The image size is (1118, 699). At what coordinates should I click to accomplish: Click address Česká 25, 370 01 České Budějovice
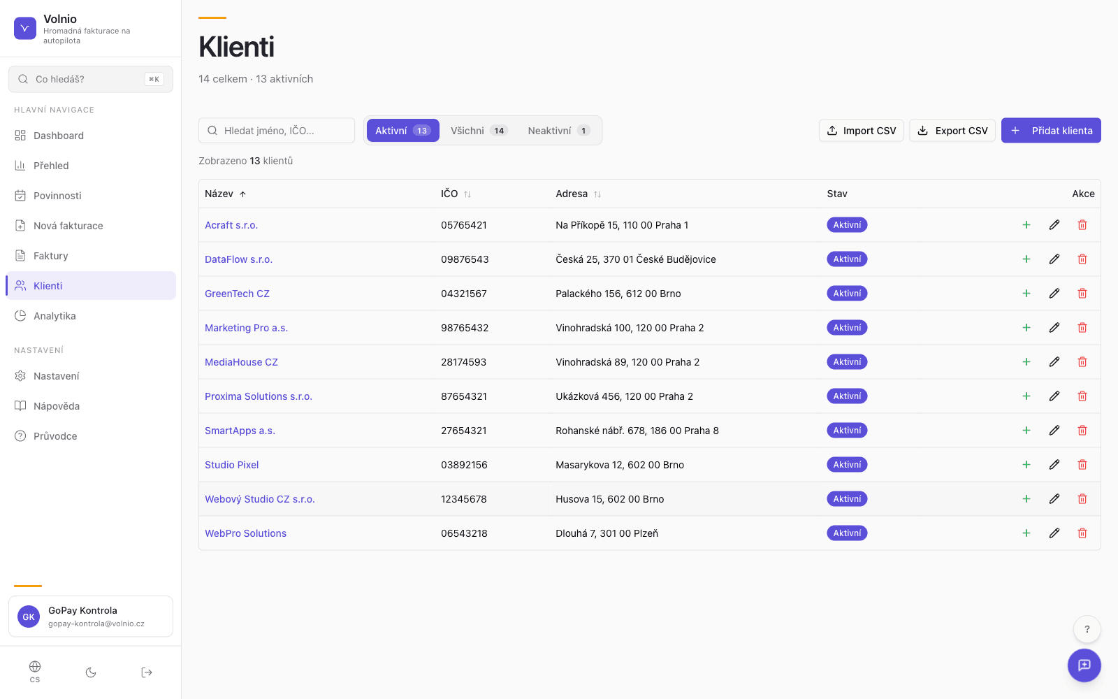click(x=636, y=259)
